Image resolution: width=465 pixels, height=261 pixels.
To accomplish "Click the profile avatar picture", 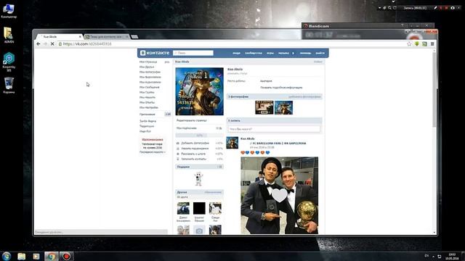I will (199, 91).
